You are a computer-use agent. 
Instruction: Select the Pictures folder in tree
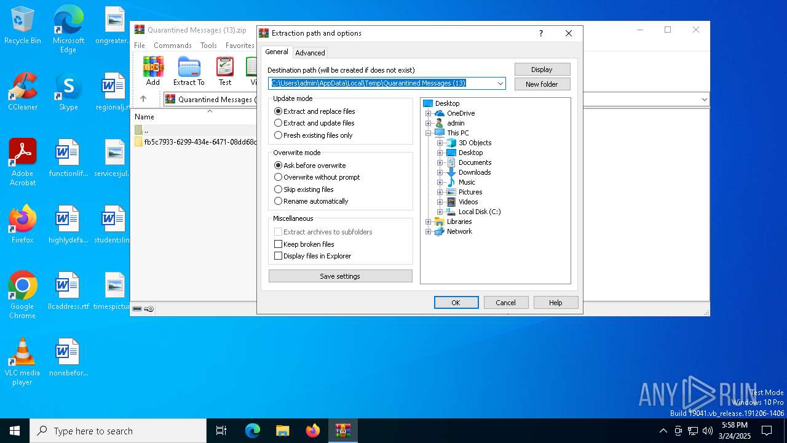pos(470,192)
